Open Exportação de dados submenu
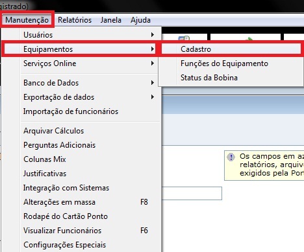The image size is (304, 252). [81, 97]
